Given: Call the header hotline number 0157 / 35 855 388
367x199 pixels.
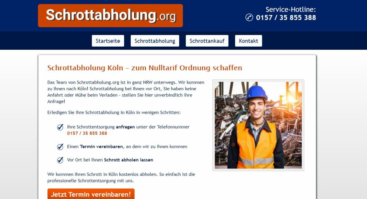Looking at the screenshot, I should [286, 18].
